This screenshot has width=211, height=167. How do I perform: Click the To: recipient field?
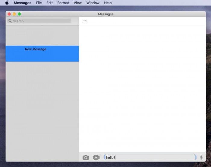143,21
